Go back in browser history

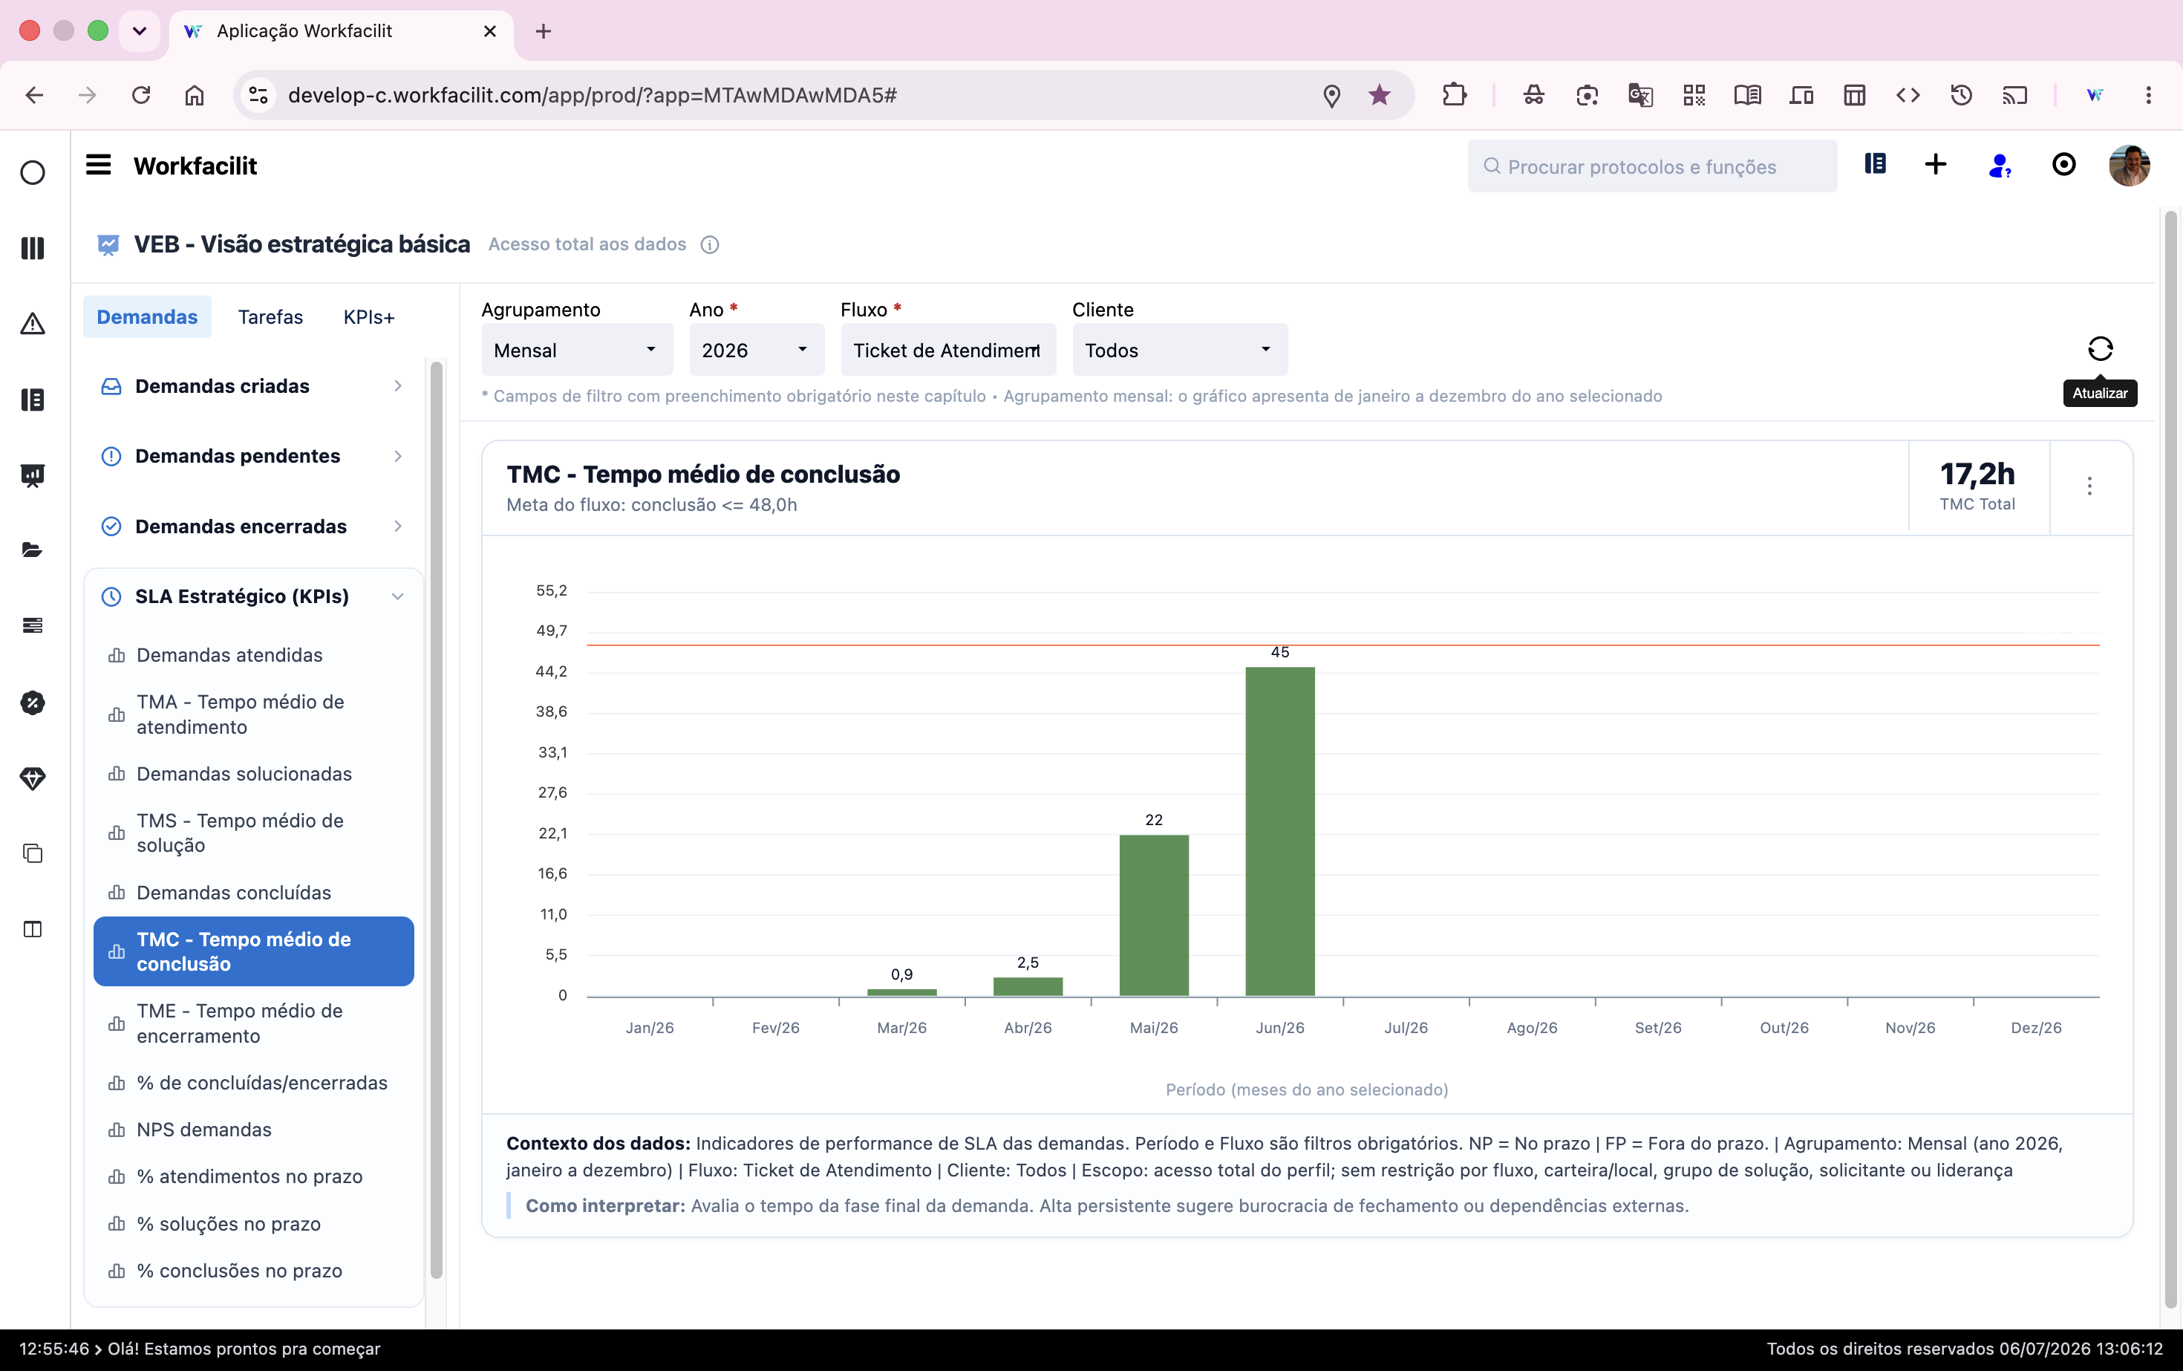[x=34, y=95]
